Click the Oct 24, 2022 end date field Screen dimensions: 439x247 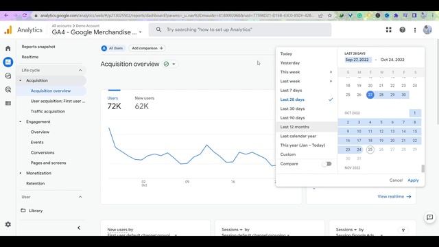[x=392, y=60]
